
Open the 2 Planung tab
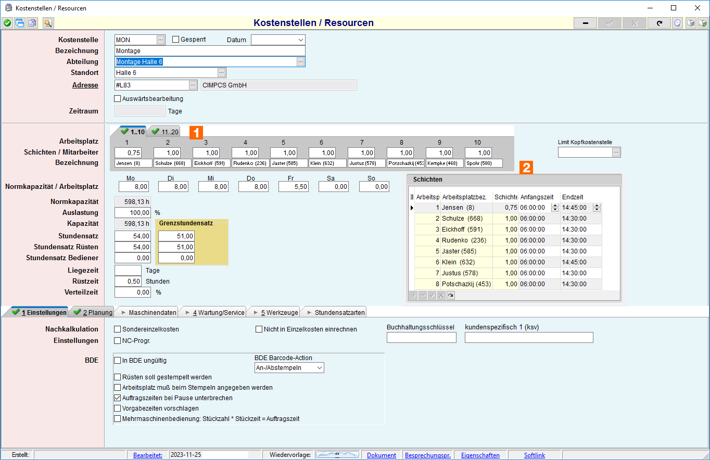(93, 312)
